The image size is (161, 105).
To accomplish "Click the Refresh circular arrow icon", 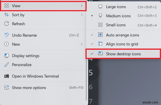I will tap(7, 24).
